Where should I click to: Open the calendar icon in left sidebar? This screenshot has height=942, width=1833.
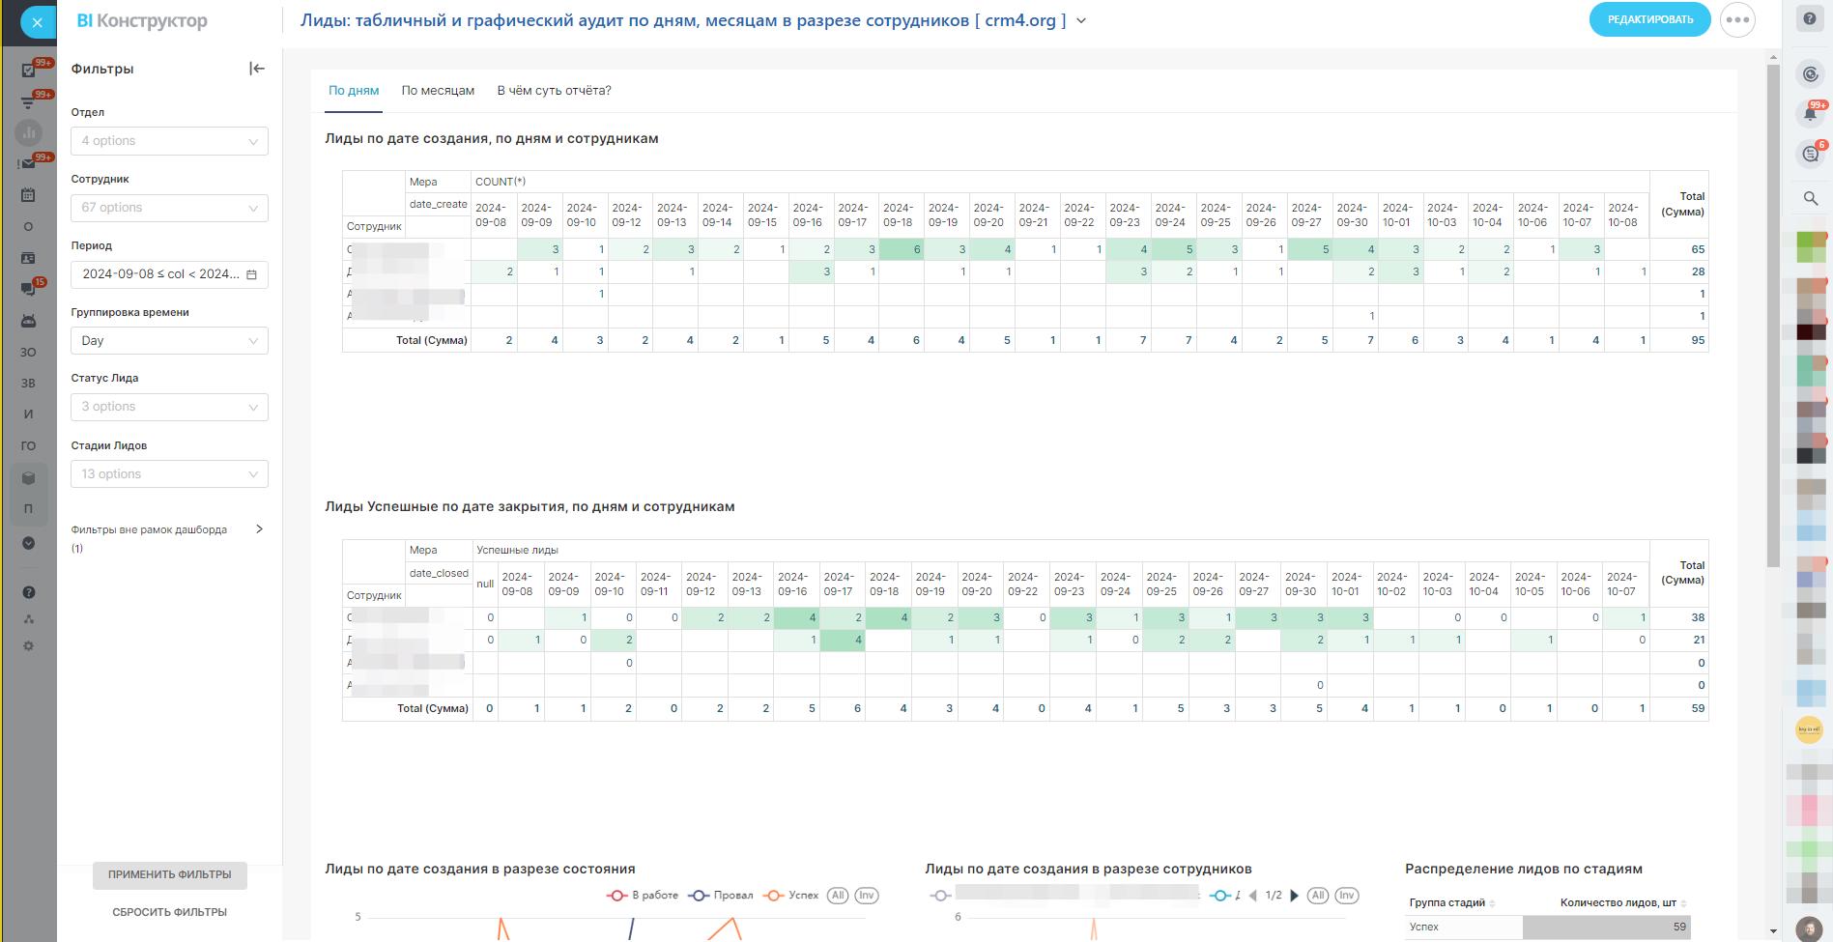(29, 194)
